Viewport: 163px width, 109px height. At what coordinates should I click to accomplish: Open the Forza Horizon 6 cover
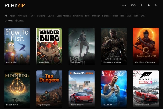(146, 89)
